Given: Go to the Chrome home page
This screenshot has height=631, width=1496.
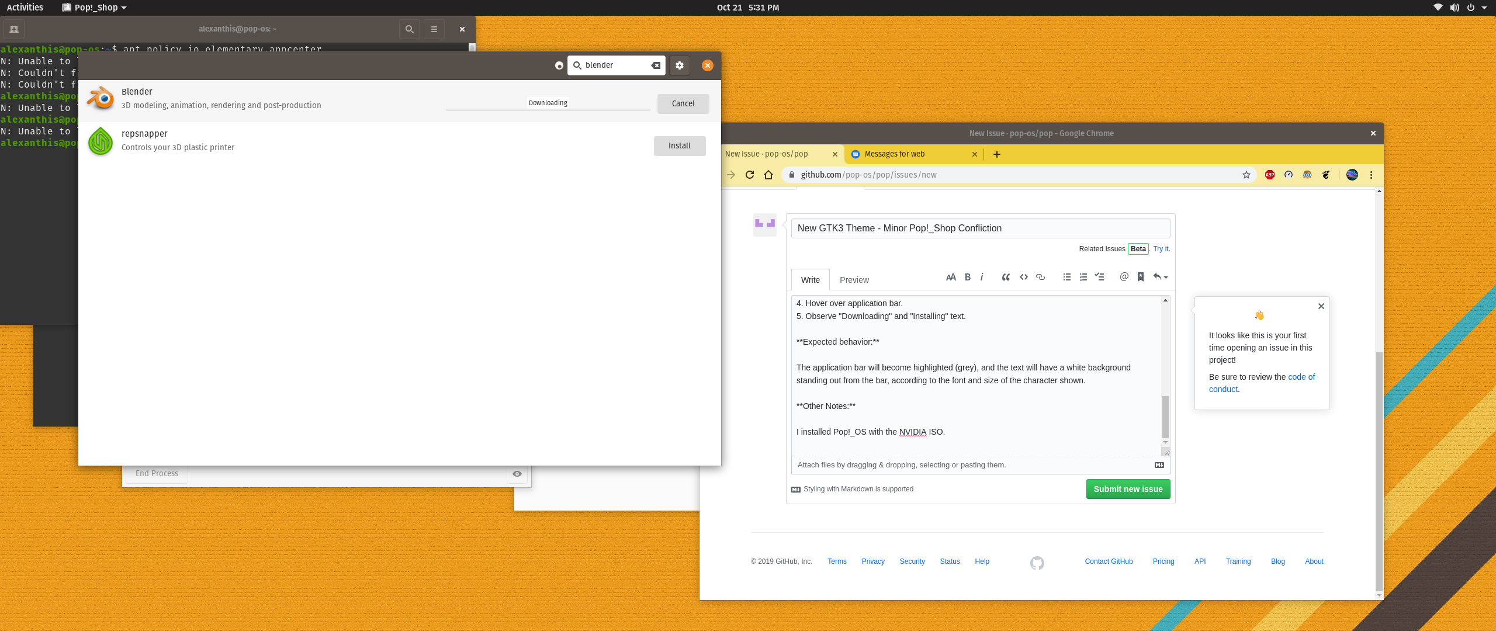Looking at the screenshot, I should [x=768, y=175].
